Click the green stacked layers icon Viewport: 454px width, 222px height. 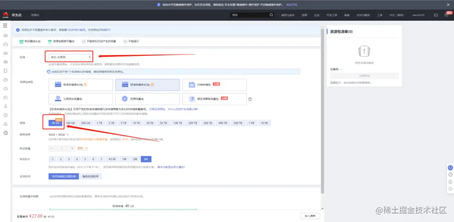[x=50, y=41]
